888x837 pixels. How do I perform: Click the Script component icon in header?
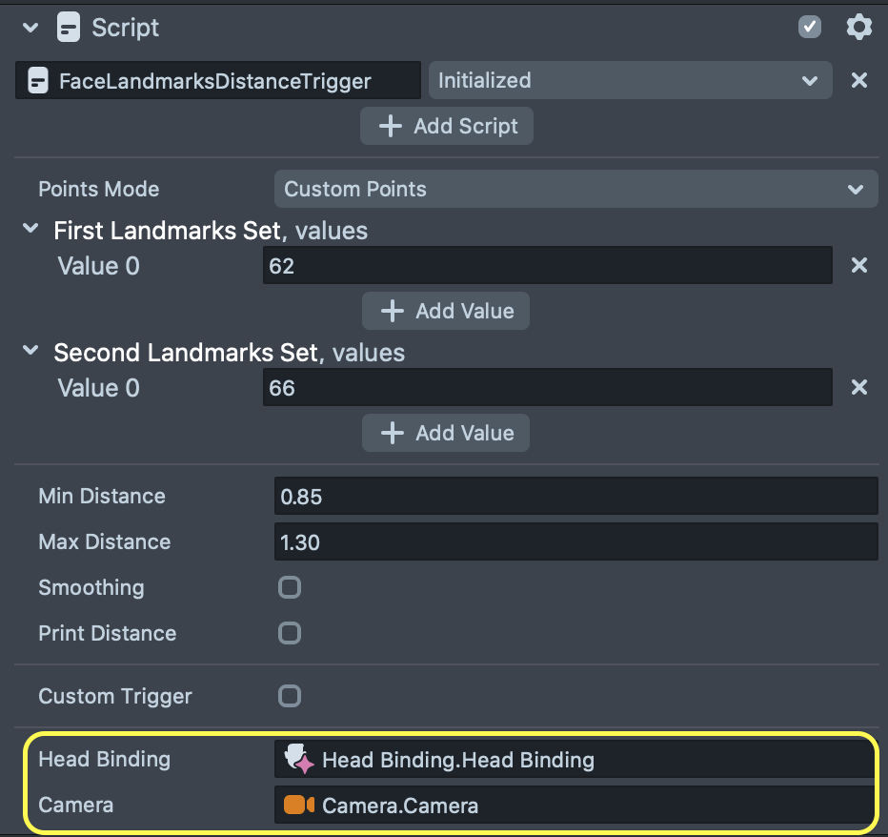point(69,28)
